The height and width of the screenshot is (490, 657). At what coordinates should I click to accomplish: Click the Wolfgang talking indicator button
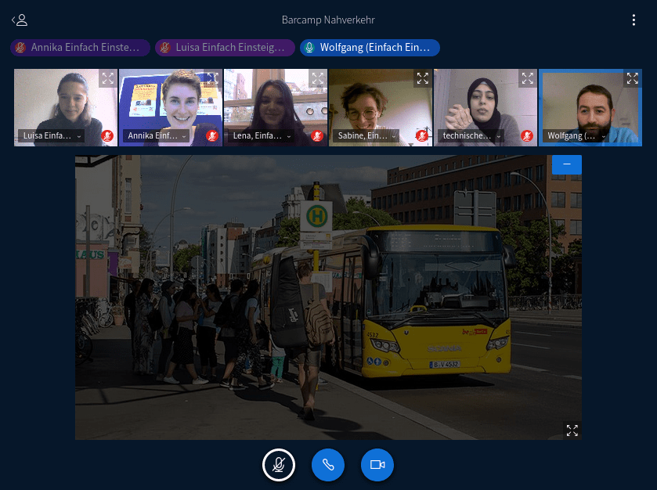[370, 48]
